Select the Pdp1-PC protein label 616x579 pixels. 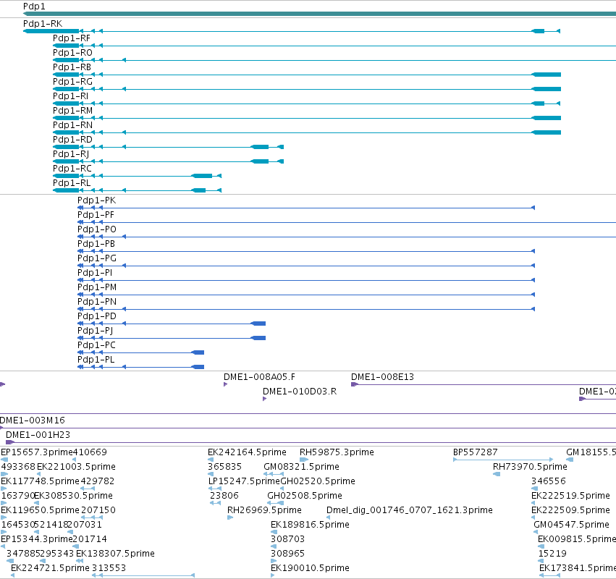click(97, 345)
